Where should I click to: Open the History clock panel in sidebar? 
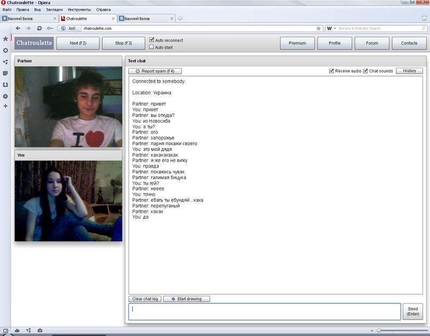pos(5,97)
